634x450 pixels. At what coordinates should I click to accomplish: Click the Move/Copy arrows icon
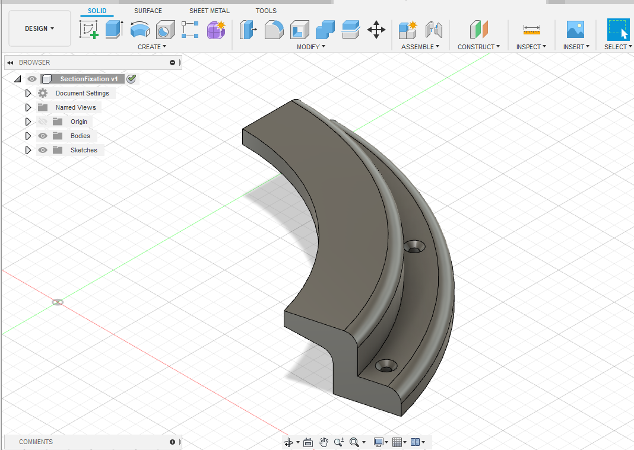coord(376,29)
